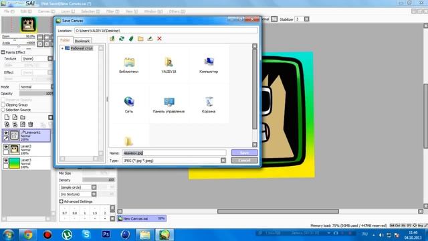
Task: Open the layer Mode Normal dropdown
Action: [35, 86]
